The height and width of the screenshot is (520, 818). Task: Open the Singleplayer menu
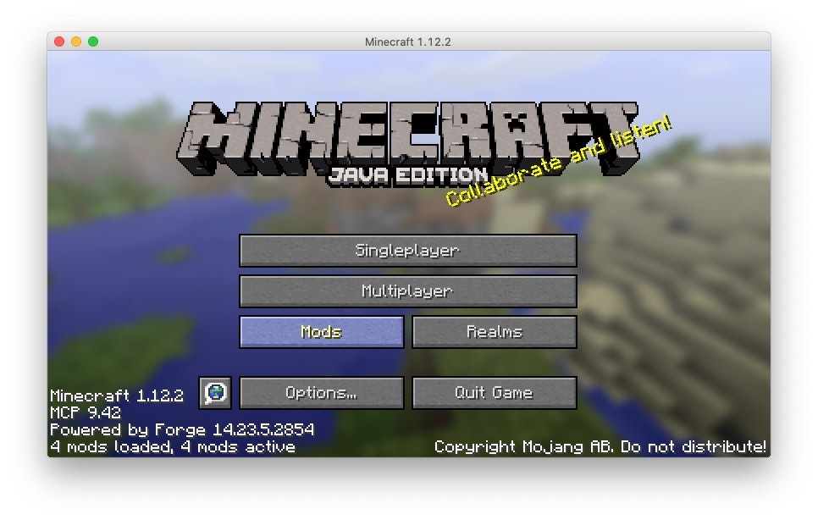coord(408,251)
